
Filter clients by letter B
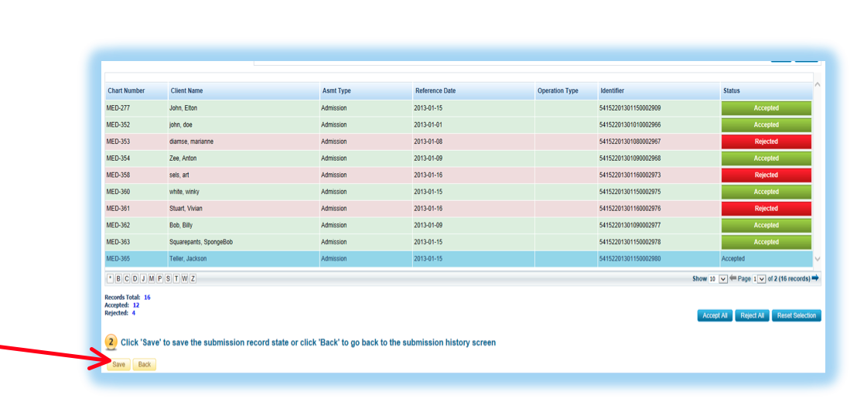(x=118, y=278)
